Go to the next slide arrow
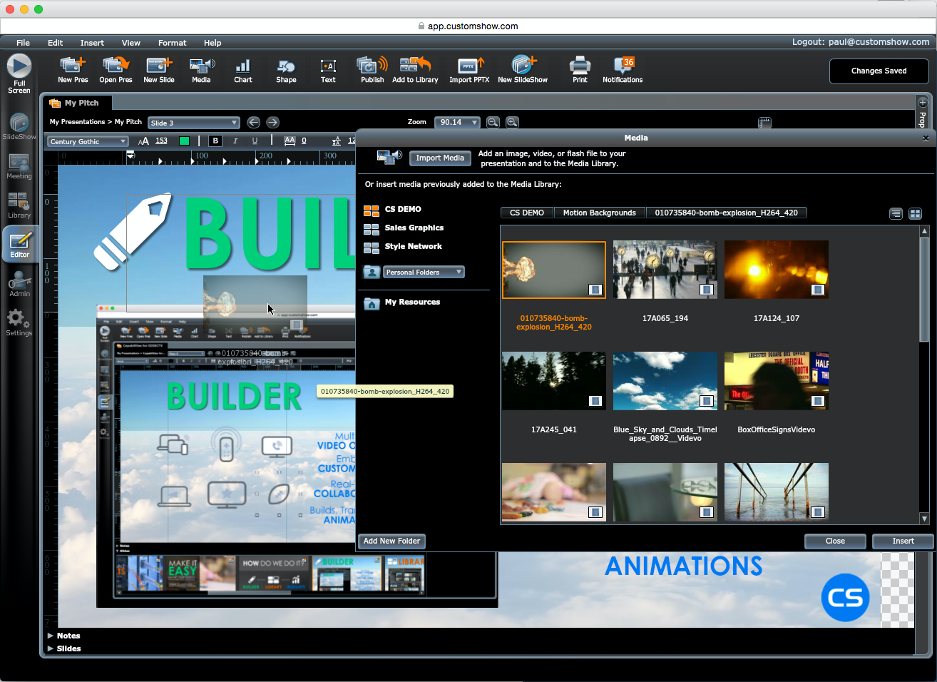The height and width of the screenshot is (682, 937). coord(272,122)
